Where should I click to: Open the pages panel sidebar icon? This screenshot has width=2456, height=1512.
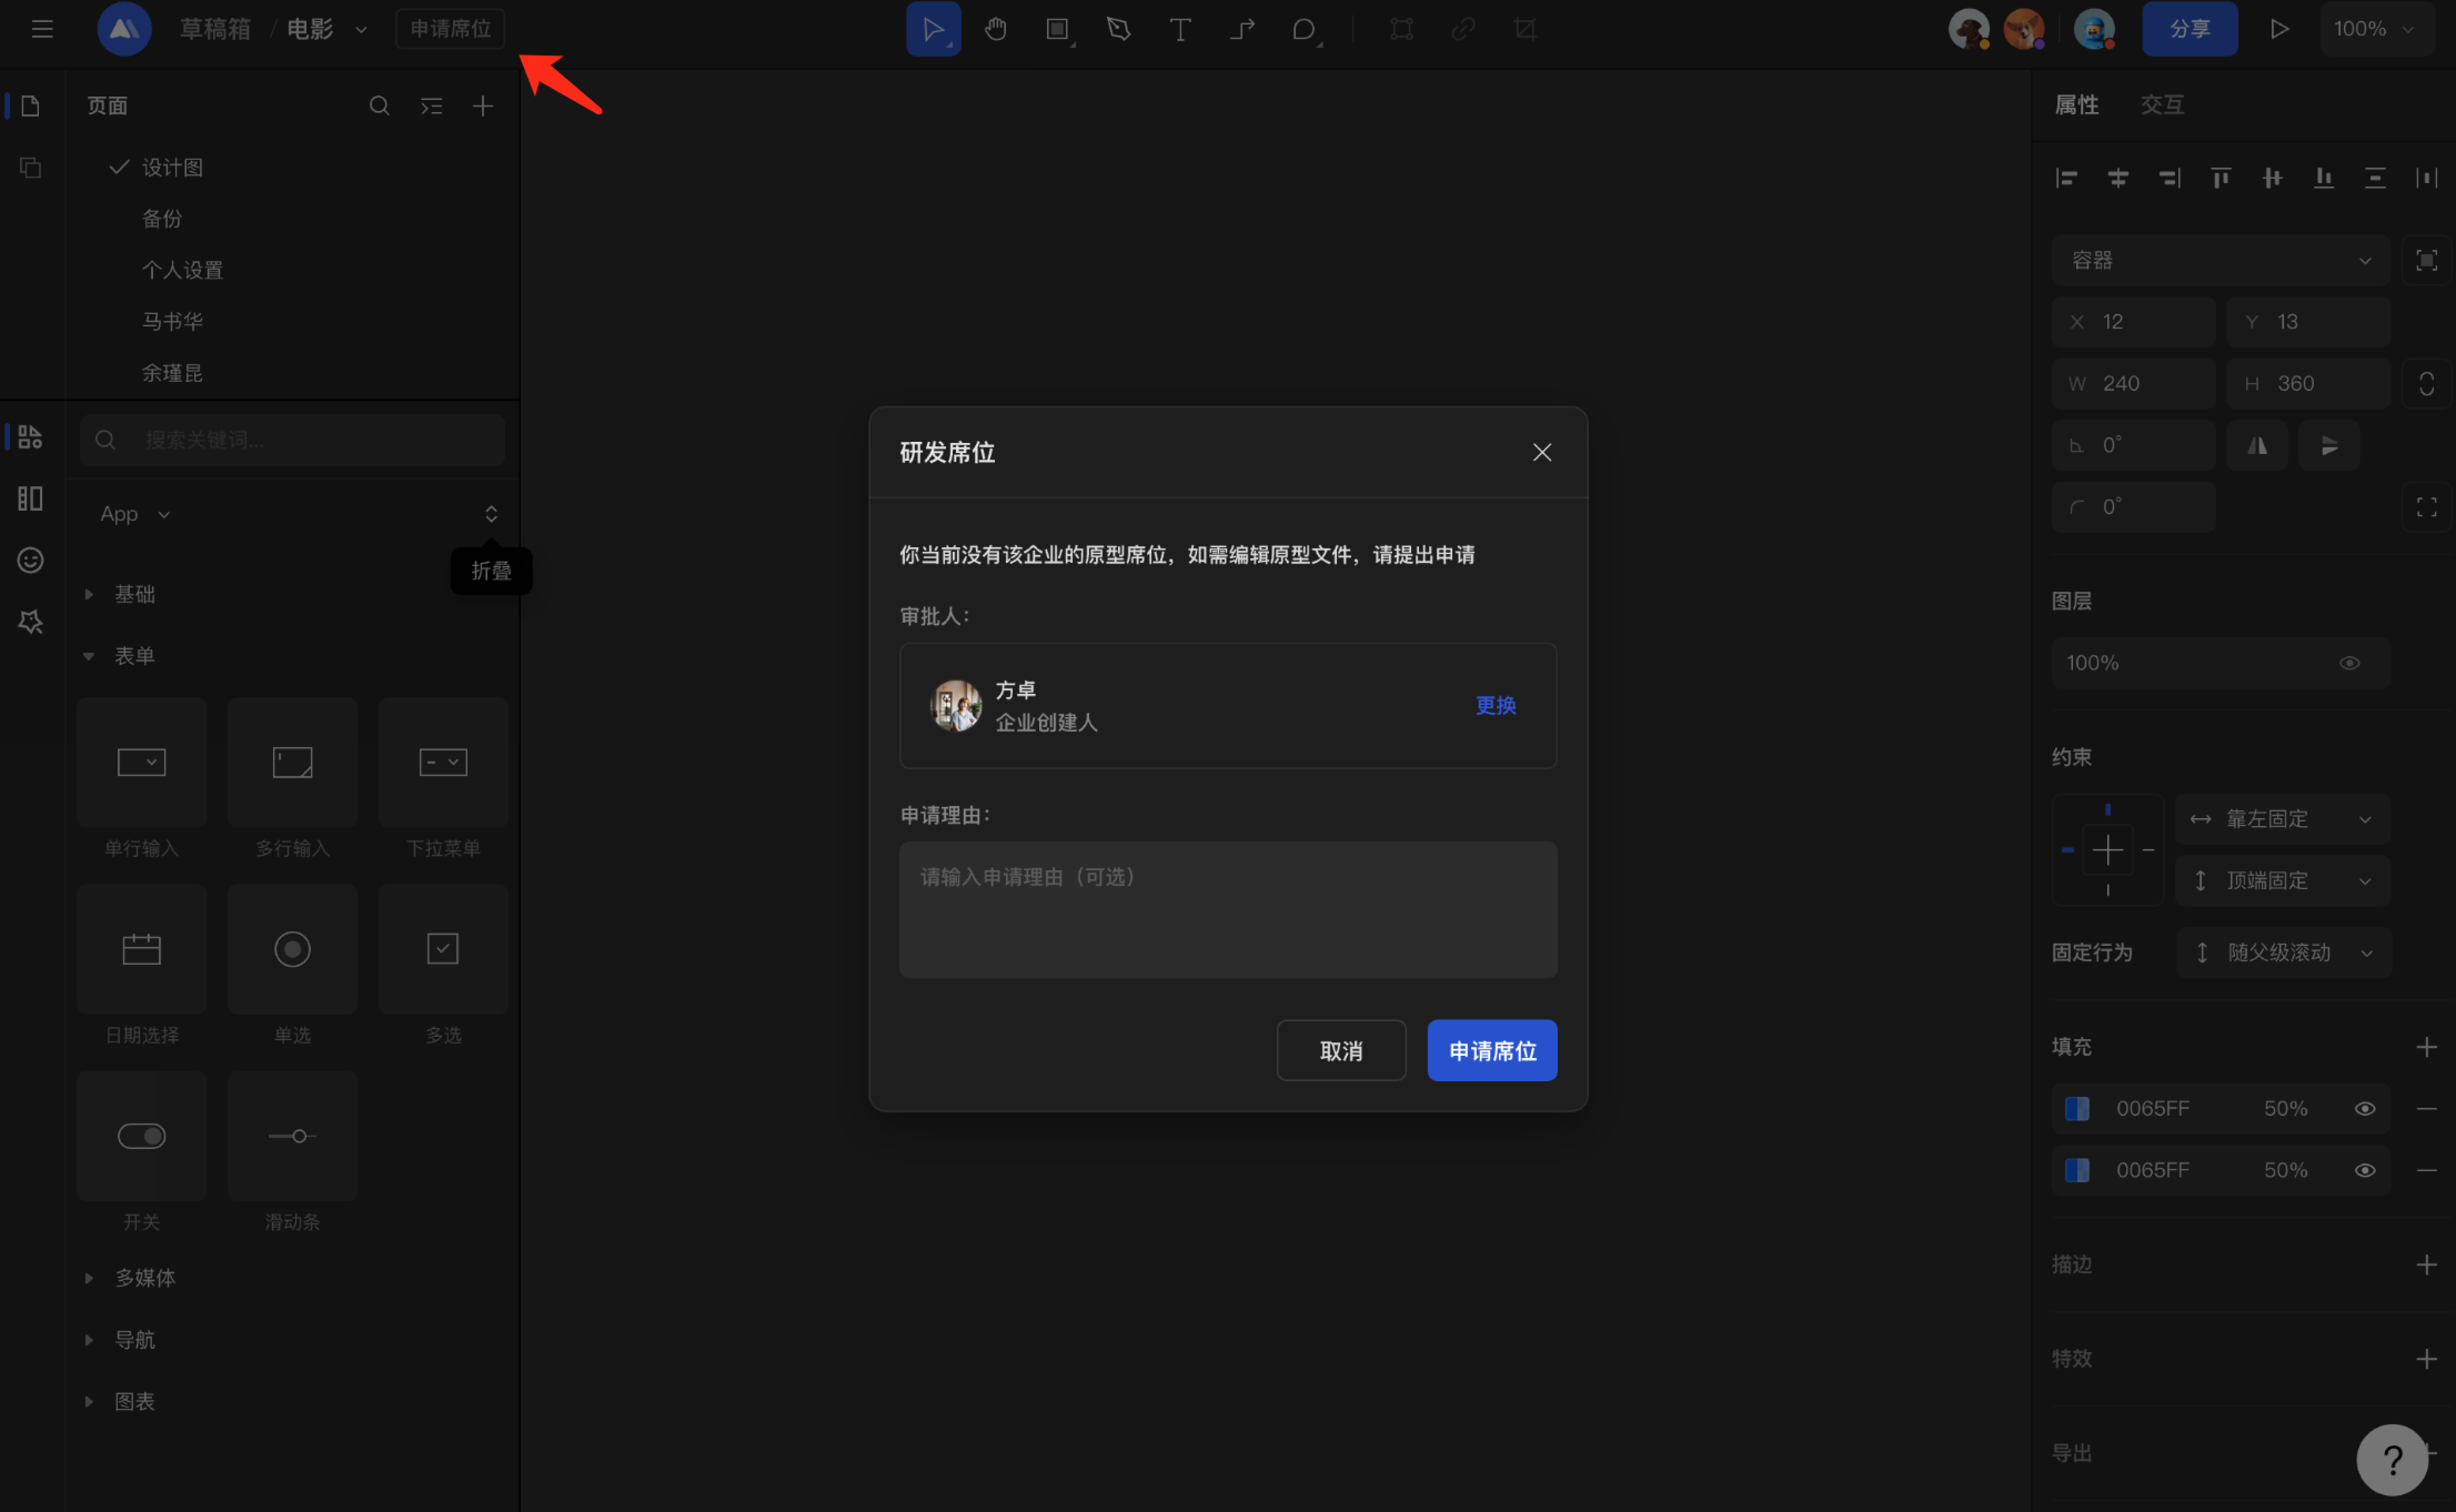(x=30, y=106)
